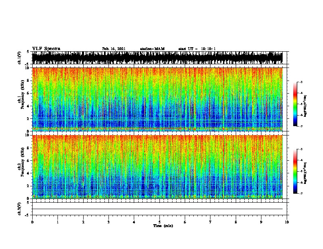This screenshot has height=249, width=323.
Task: Click the ch.2 'Frequency (kHz)' axis label
Action: (x=22, y=162)
